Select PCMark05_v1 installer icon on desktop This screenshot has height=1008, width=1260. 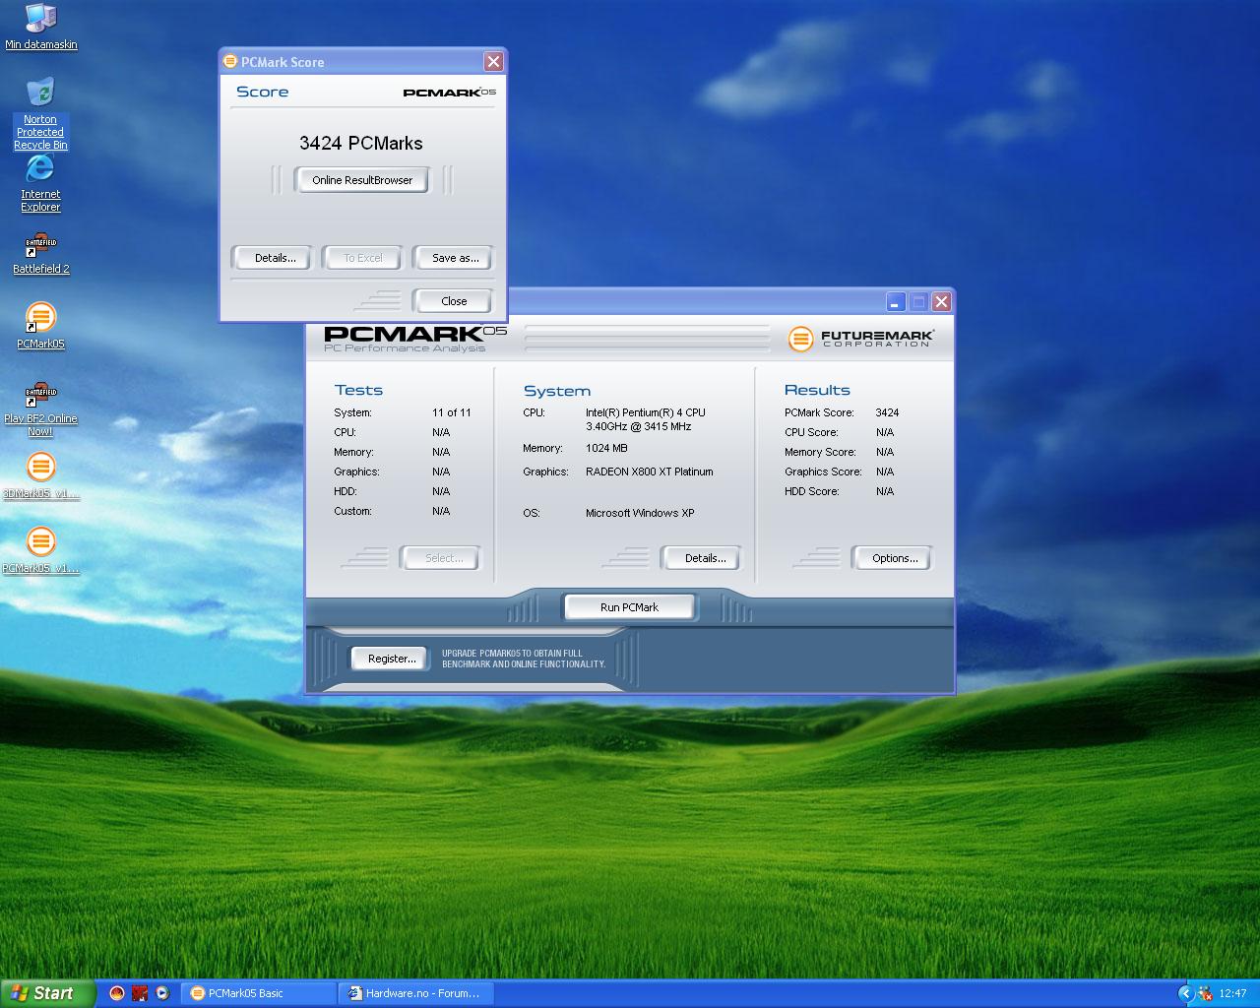40,550
